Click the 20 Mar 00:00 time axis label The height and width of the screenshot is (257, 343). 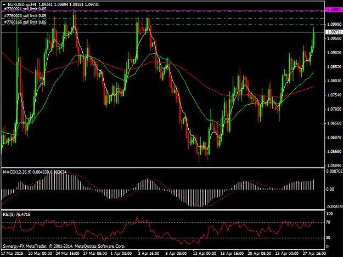pos(40,254)
